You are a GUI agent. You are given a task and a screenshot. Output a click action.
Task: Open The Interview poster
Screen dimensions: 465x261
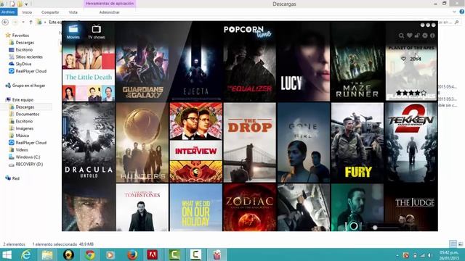pyautogui.click(x=196, y=142)
